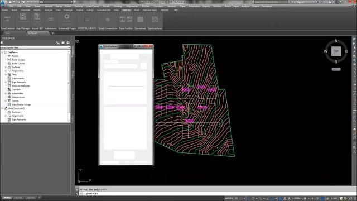Open the Active Drawing View dropdown

(35, 47)
